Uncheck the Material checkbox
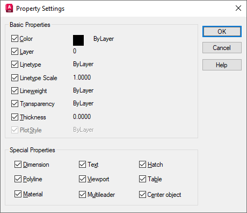The height and width of the screenshot is (213, 247). tap(18, 194)
